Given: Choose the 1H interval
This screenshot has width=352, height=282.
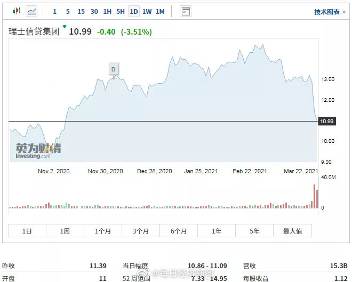Looking at the screenshot, I should click(107, 11).
